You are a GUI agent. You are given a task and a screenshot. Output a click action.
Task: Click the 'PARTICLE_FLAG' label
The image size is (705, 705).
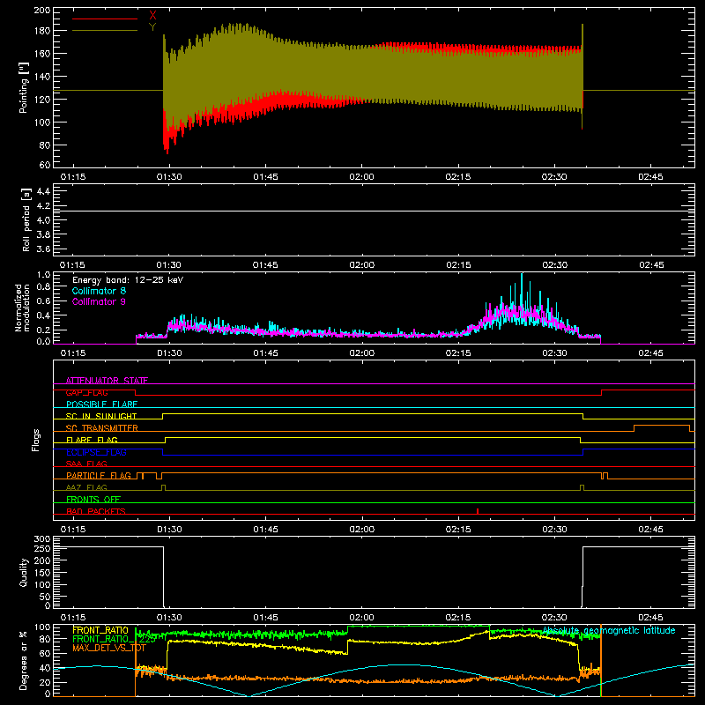99,475
